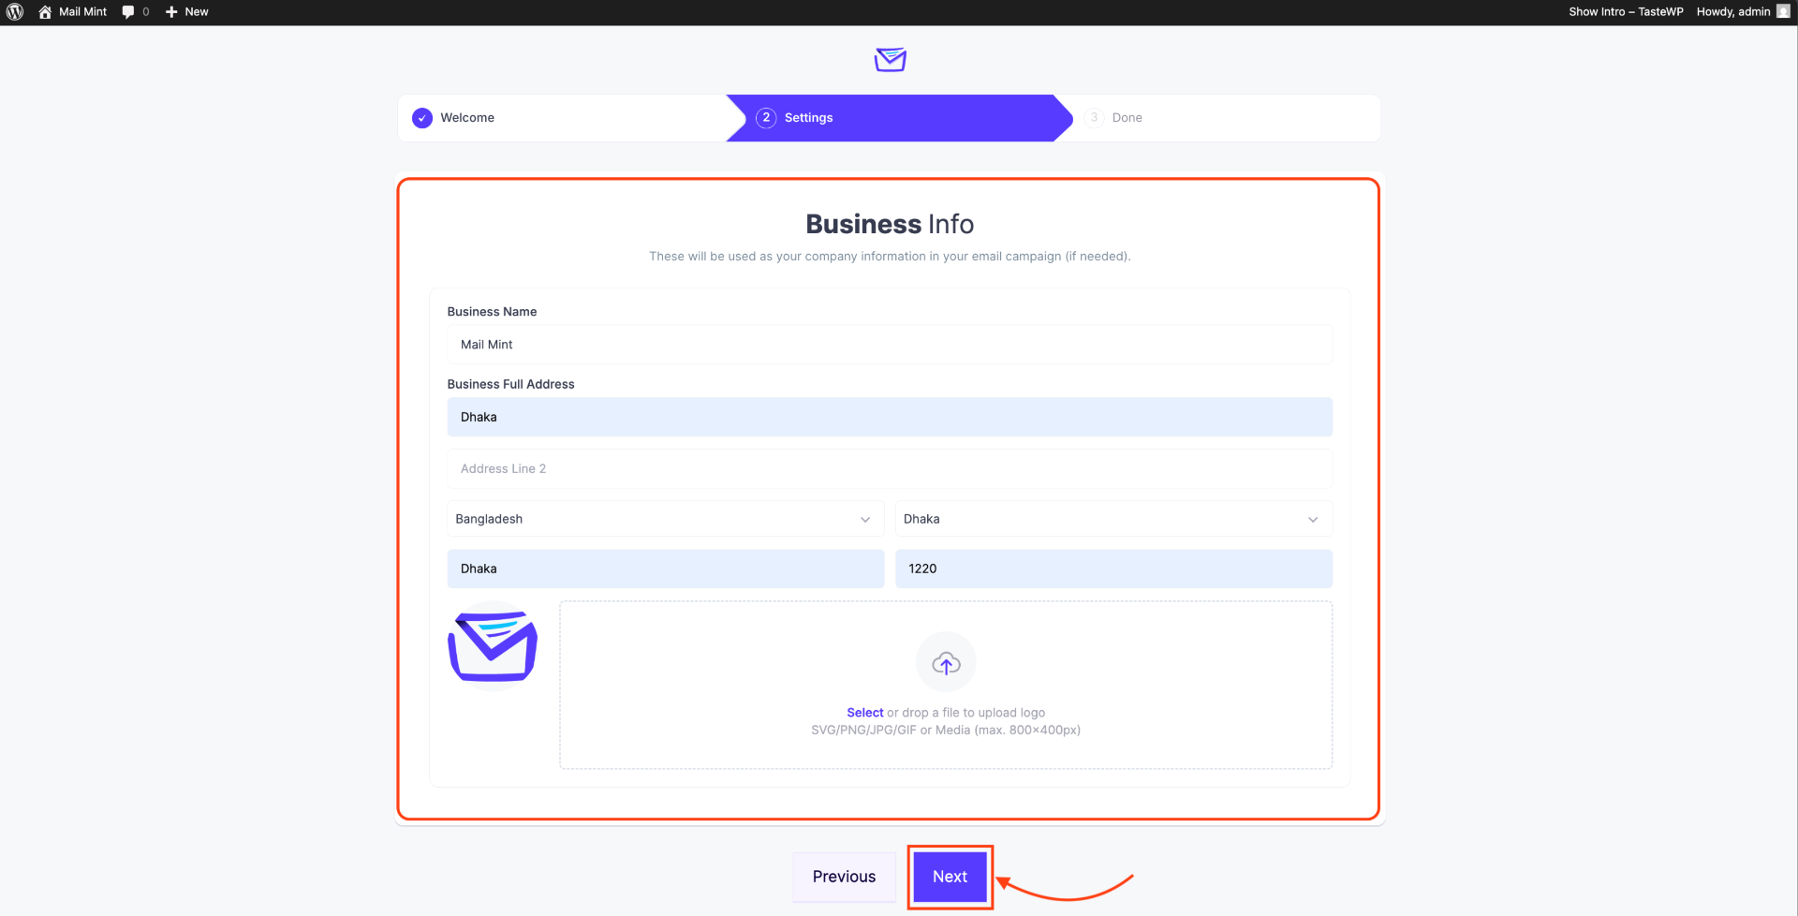Expand the Dhaka state dropdown
1798x916 pixels.
1113,519
